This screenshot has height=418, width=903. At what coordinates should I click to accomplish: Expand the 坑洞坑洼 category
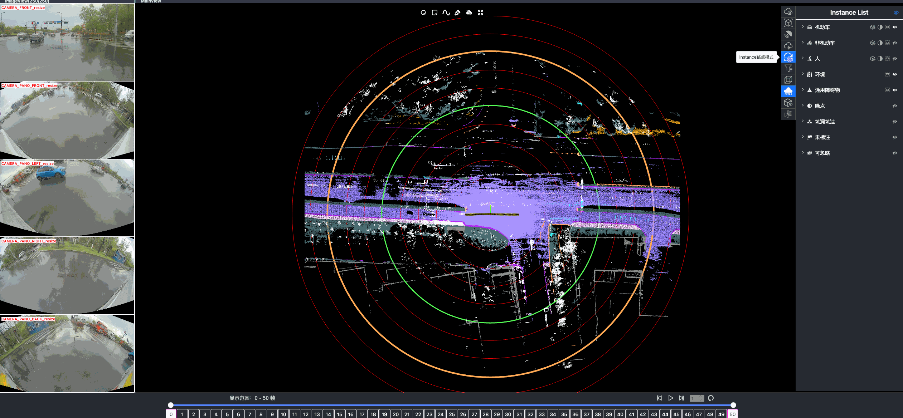[x=803, y=121]
